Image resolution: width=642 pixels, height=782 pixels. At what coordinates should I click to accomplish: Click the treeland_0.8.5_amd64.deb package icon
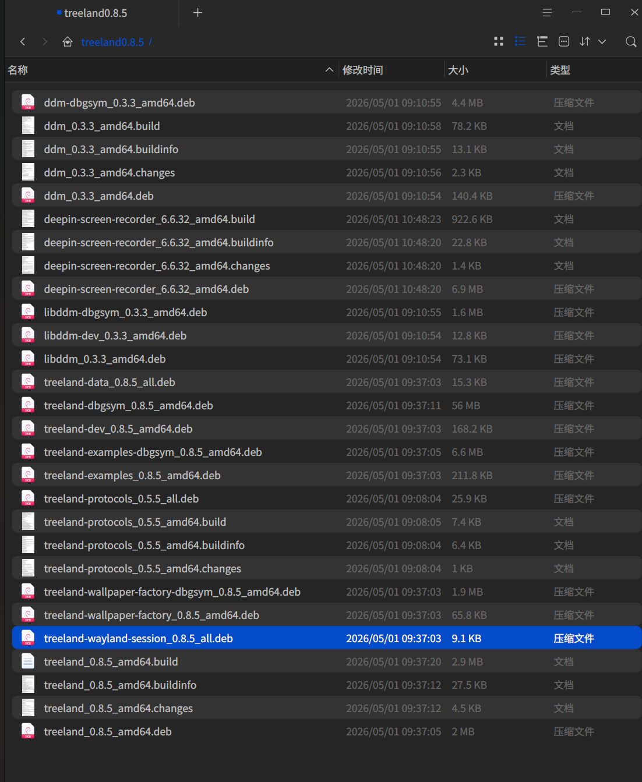(x=28, y=731)
